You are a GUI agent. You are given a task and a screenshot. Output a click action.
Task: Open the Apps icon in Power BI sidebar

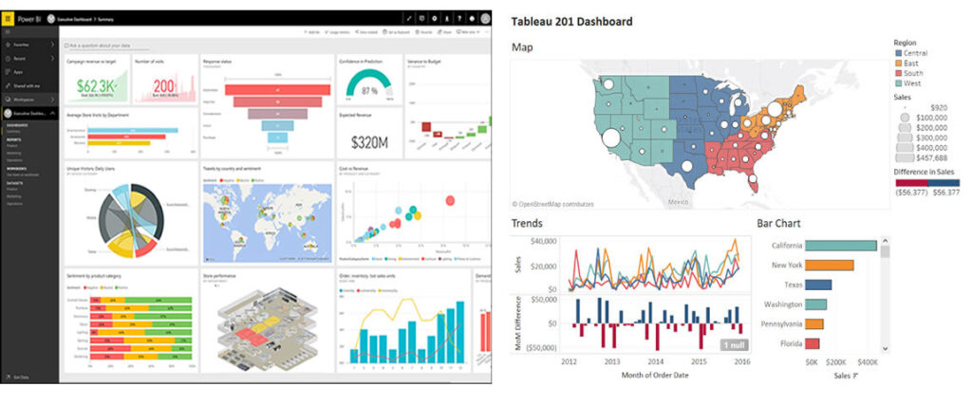tap(8, 72)
